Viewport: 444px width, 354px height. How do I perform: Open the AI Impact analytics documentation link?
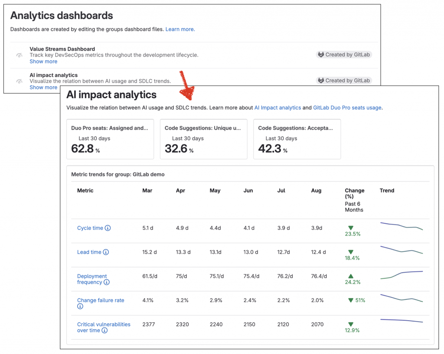277,108
